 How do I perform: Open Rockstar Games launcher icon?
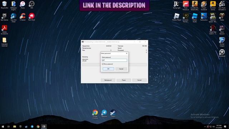coord(213,6)
